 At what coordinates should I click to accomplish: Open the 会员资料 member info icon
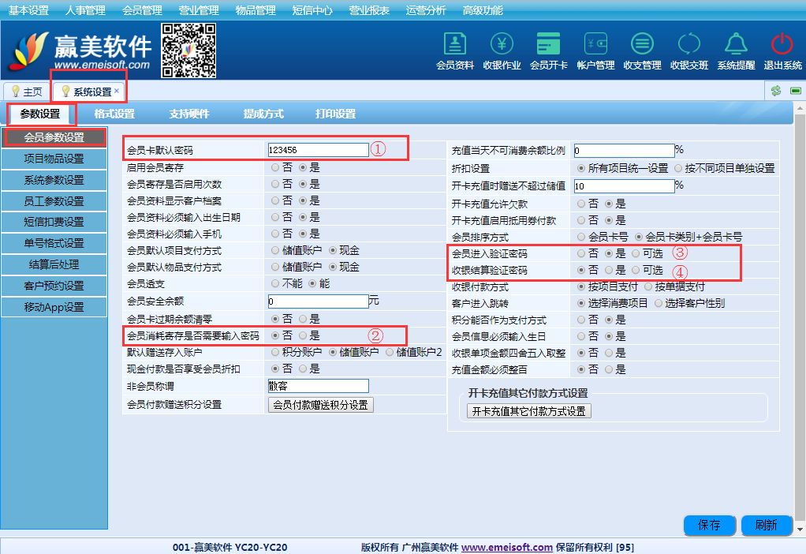coord(454,45)
